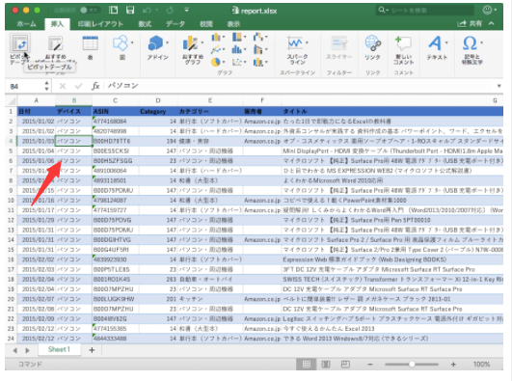
Task: Select column C header
Action: 116,100
